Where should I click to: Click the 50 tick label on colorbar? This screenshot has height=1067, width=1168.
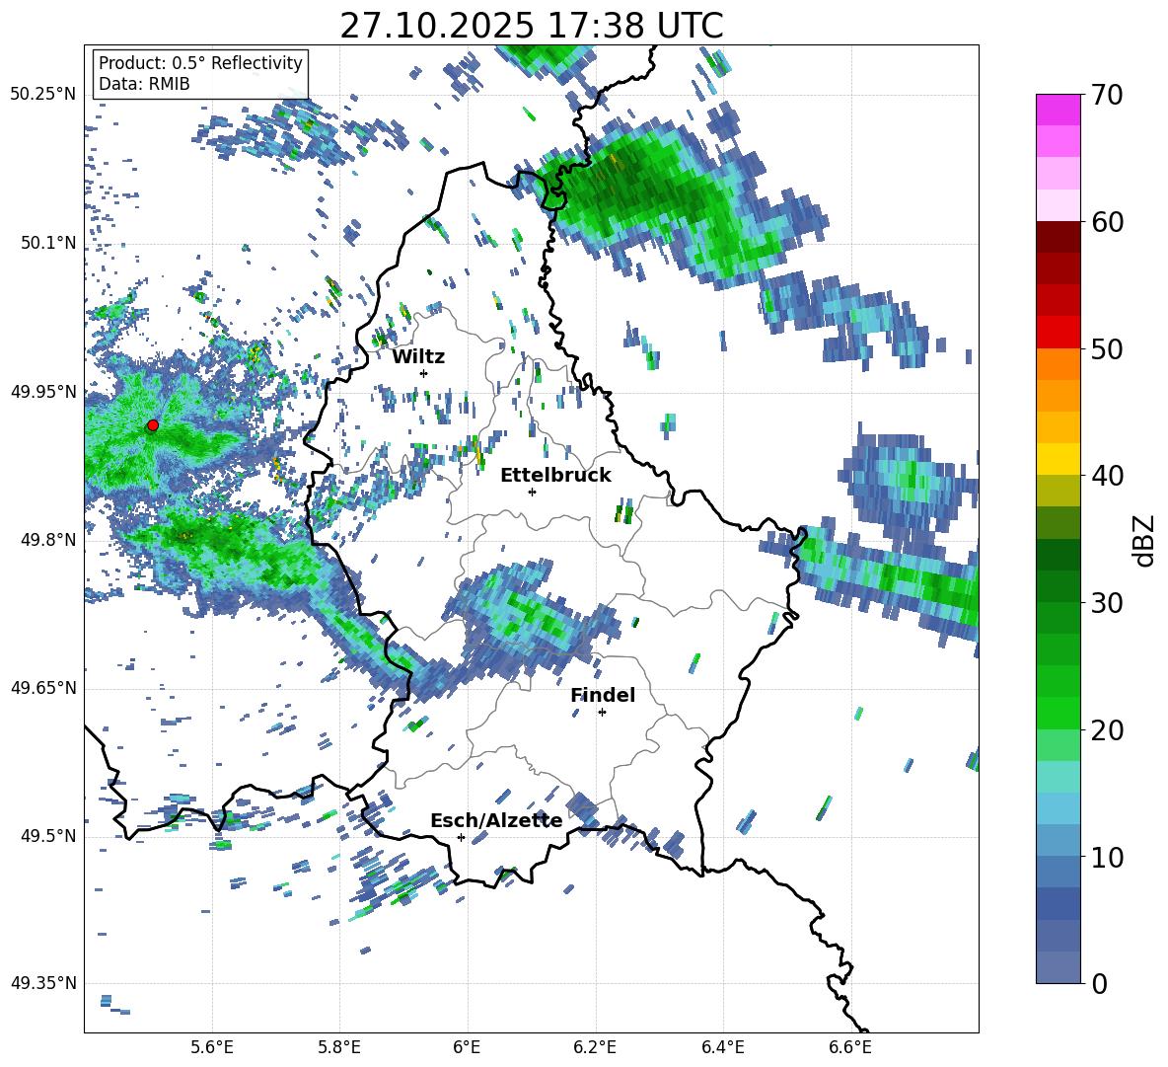(1106, 349)
